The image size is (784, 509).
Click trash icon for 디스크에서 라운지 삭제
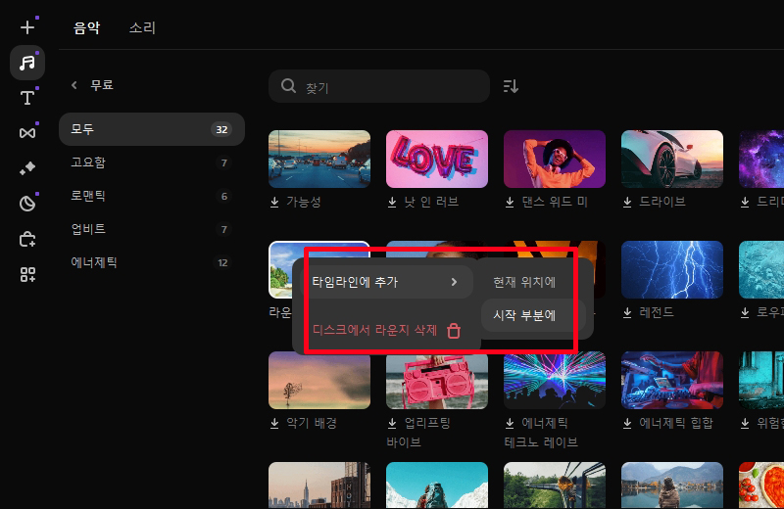click(454, 331)
